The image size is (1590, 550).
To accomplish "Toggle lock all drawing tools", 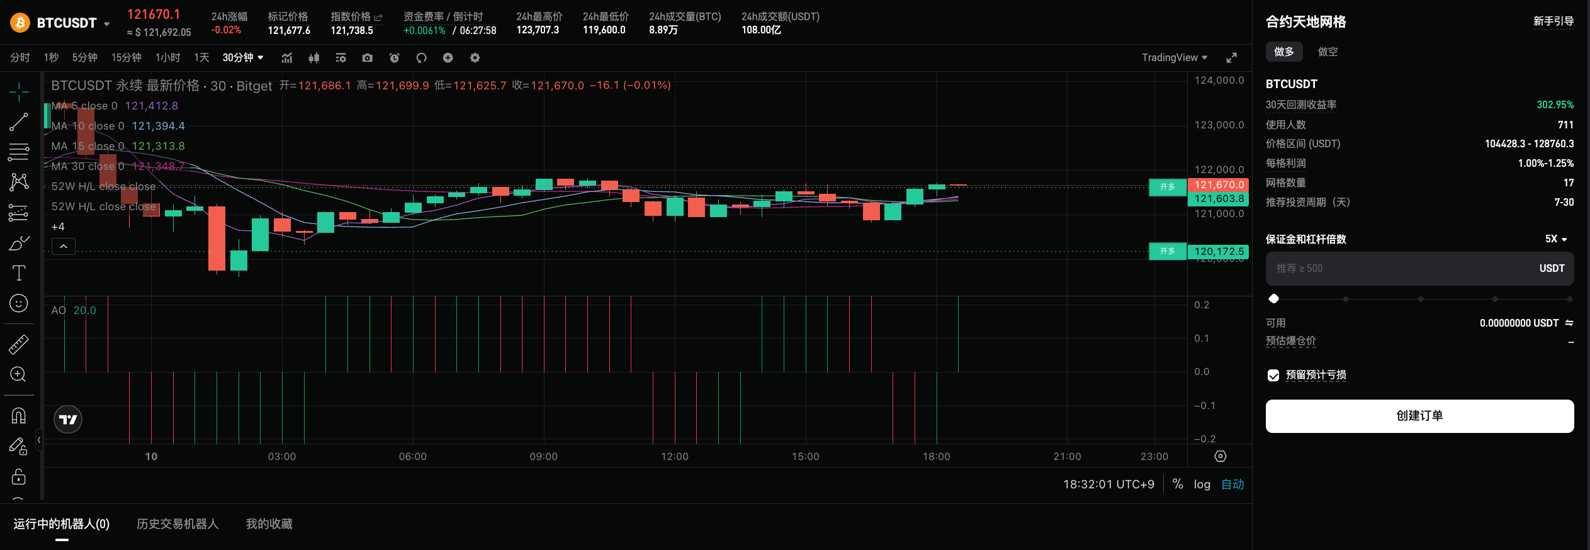I will click(x=19, y=476).
